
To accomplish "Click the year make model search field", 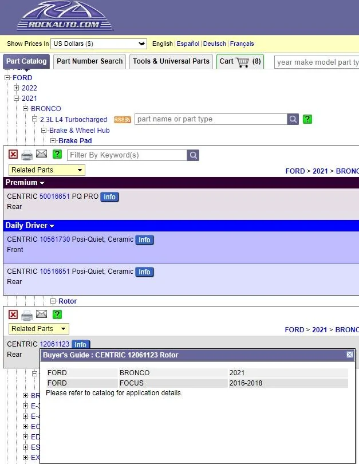I will pos(317,62).
